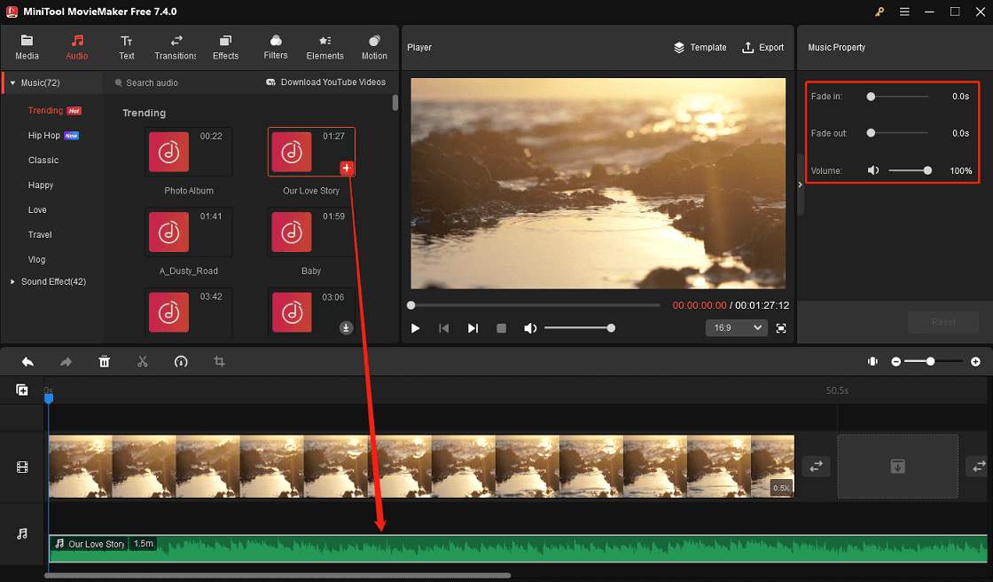Select the Happy music category
Viewport: 993px width, 582px height.
(x=41, y=185)
